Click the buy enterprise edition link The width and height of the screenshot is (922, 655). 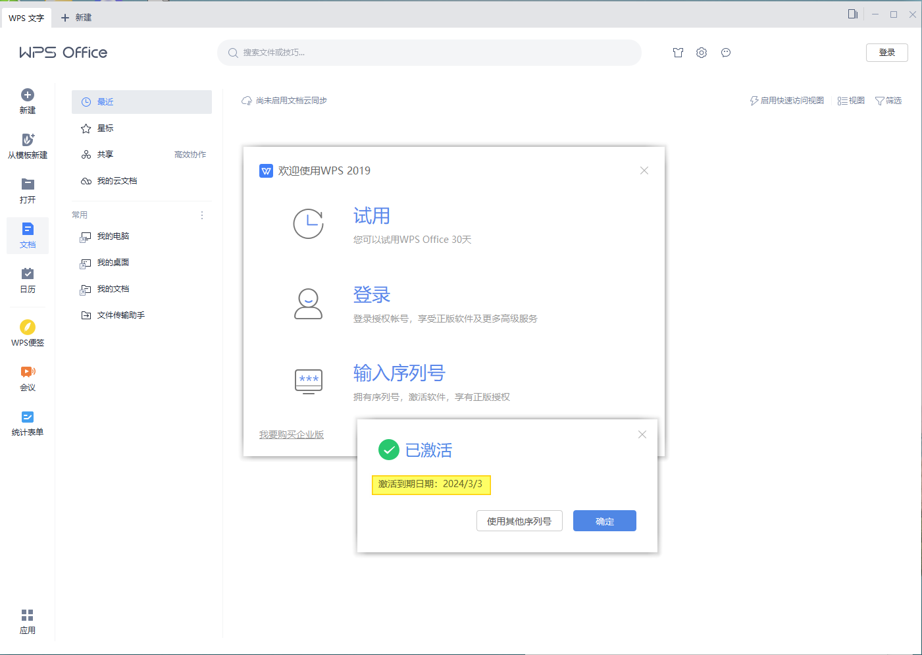click(x=292, y=434)
